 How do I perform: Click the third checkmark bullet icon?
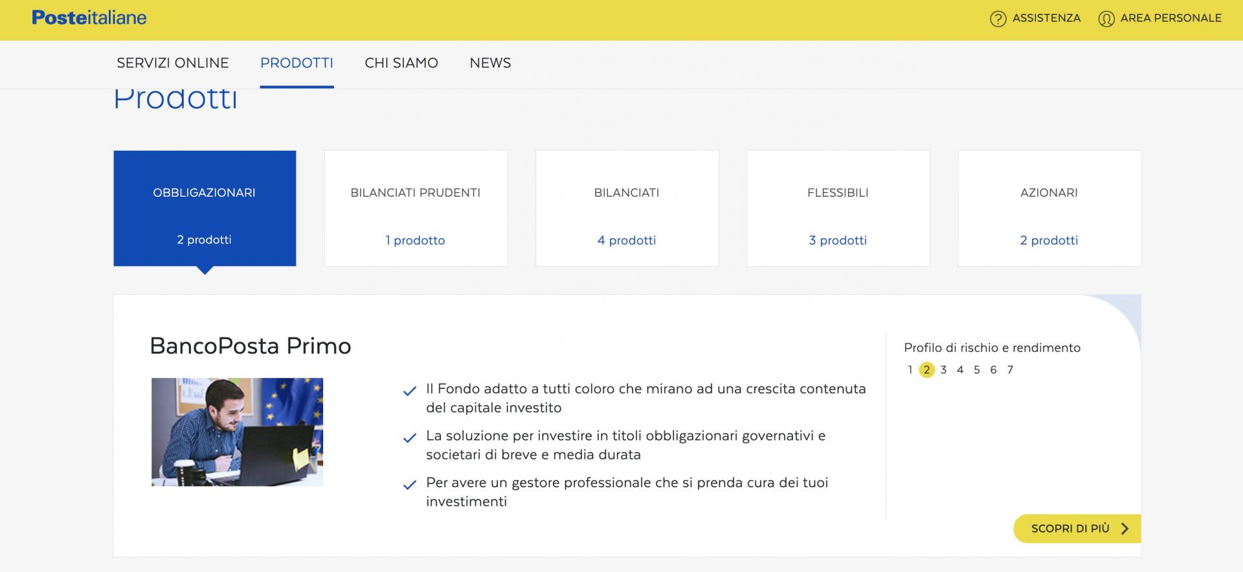(x=409, y=485)
